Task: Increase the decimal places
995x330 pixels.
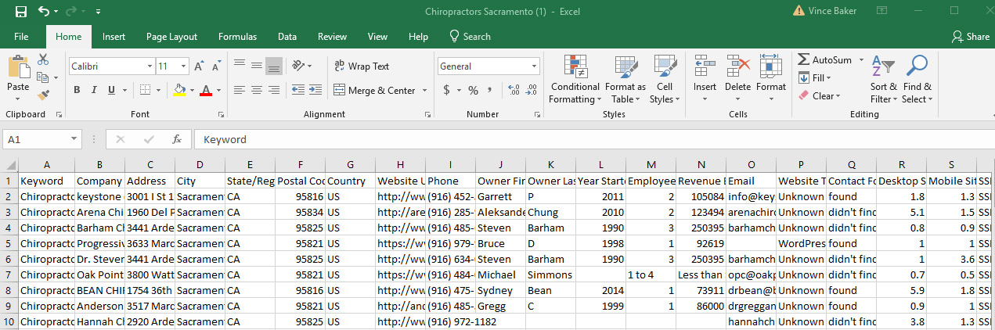Action: tap(513, 91)
